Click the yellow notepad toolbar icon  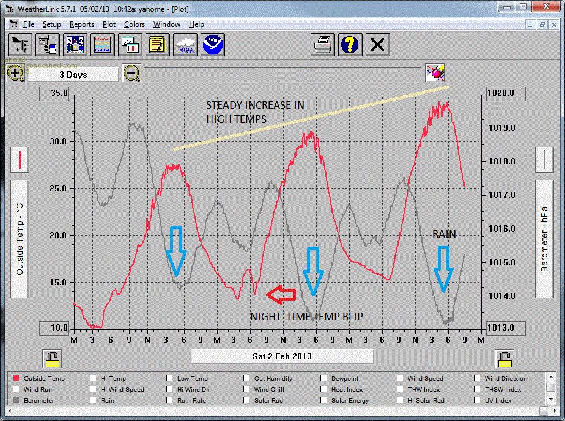click(x=158, y=45)
